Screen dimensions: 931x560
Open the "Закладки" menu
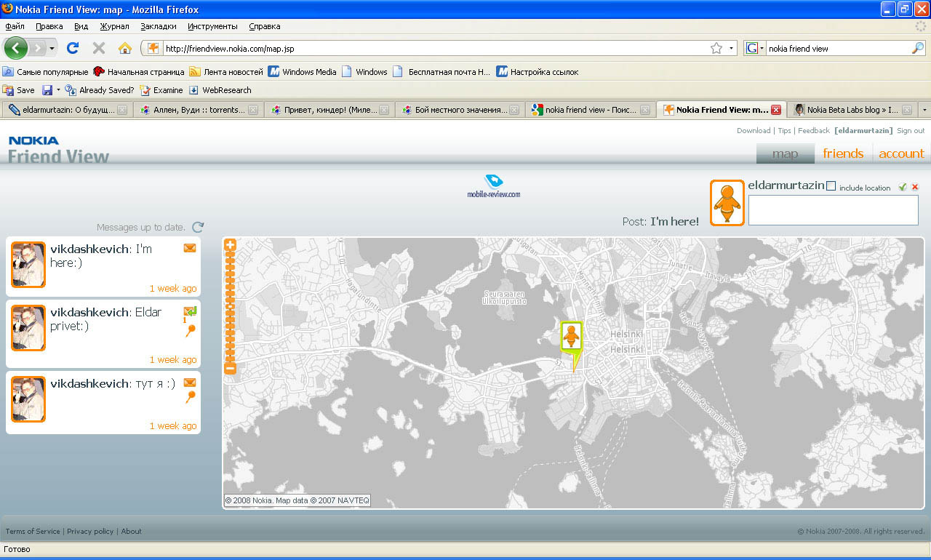tap(159, 26)
